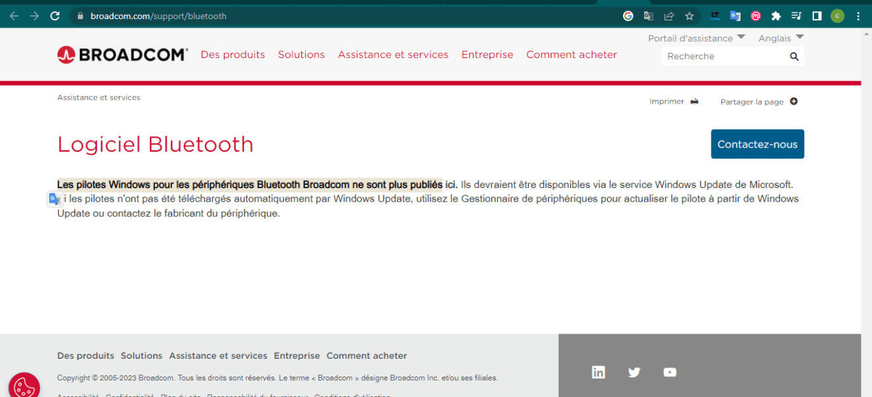Follow the 'ici' hyperlink

pyautogui.click(x=451, y=184)
